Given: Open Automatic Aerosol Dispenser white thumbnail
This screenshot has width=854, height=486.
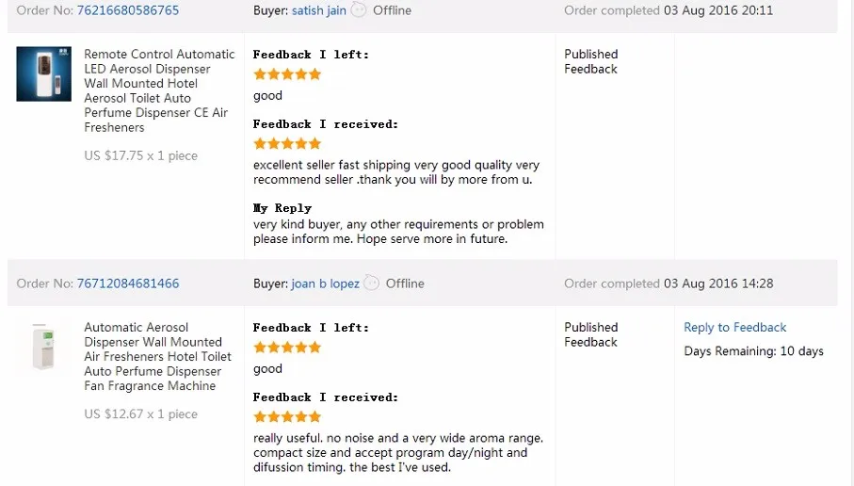Looking at the screenshot, I should (x=43, y=347).
